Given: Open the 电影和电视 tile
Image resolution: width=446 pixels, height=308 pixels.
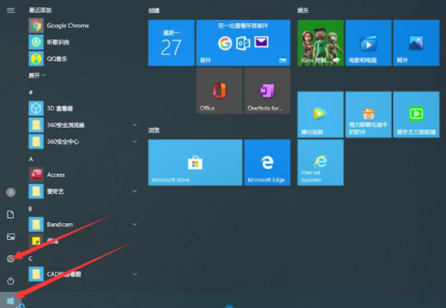Looking at the screenshot, I should [x=368, y=43].
